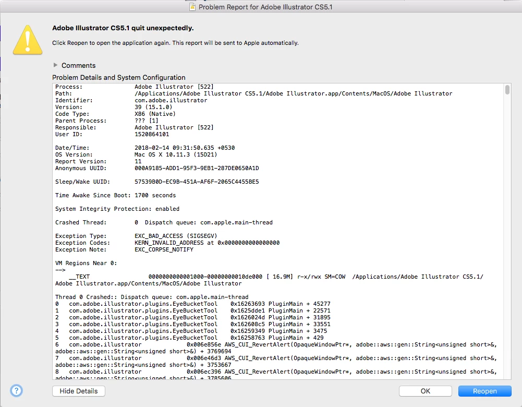This screenshot has height=407, width=522.
Task: Click 'Parent Process:' row
Action: coord(106,121)
